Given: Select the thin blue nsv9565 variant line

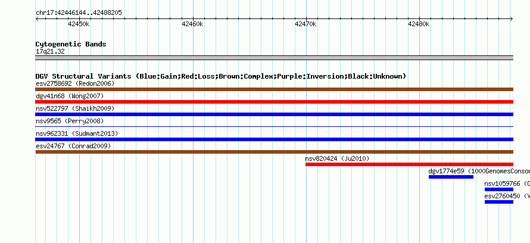Looking at the screenshot, I should tap(275, 126).
